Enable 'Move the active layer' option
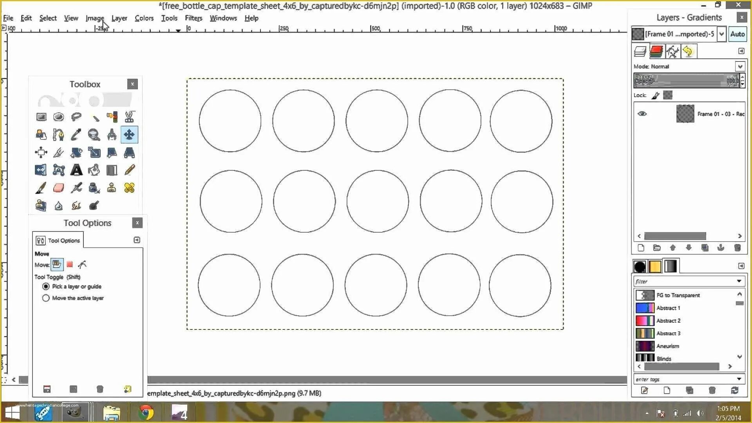752x423 pixels. 46,298
